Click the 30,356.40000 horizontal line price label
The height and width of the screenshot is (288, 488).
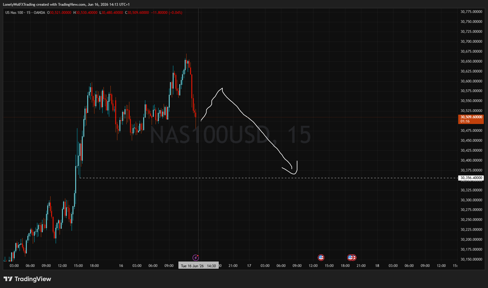471,178
